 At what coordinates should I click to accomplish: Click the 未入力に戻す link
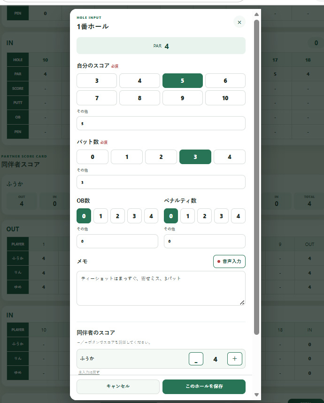click(89, 372)
